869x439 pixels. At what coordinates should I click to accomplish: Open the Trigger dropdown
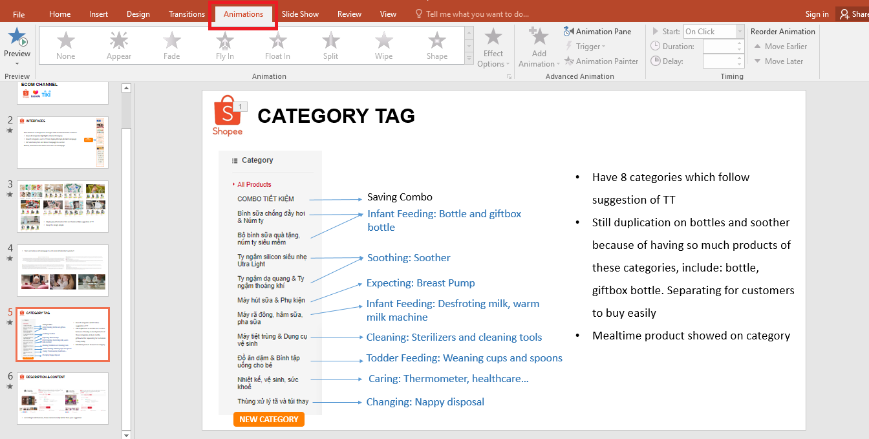pyautogui.click(x=585, y=46)
